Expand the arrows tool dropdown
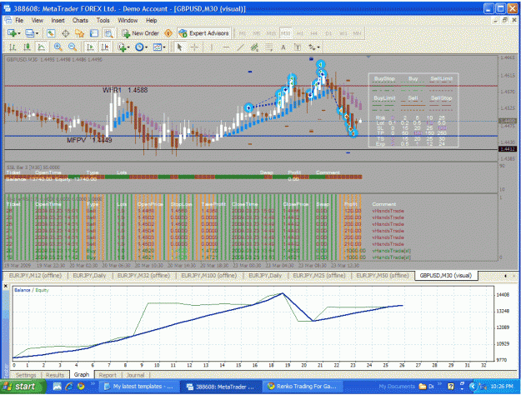This screenshot has height=395, width=521. point(318,47)
